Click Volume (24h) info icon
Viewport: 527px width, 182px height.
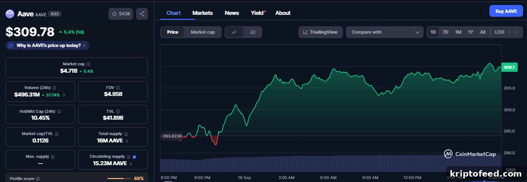click(x=54, y=88)
